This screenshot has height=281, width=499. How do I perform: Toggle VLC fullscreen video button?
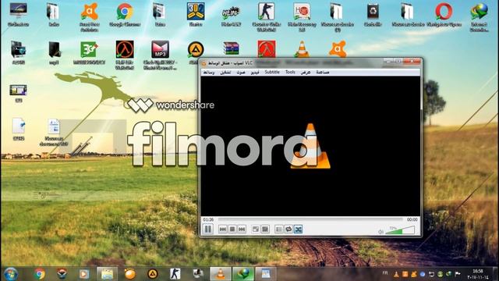point(256,229)
